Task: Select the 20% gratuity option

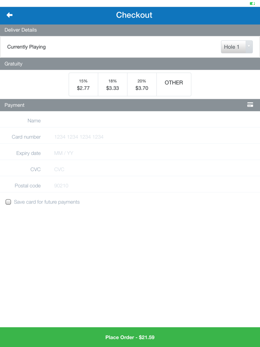Action: point(142,85)
